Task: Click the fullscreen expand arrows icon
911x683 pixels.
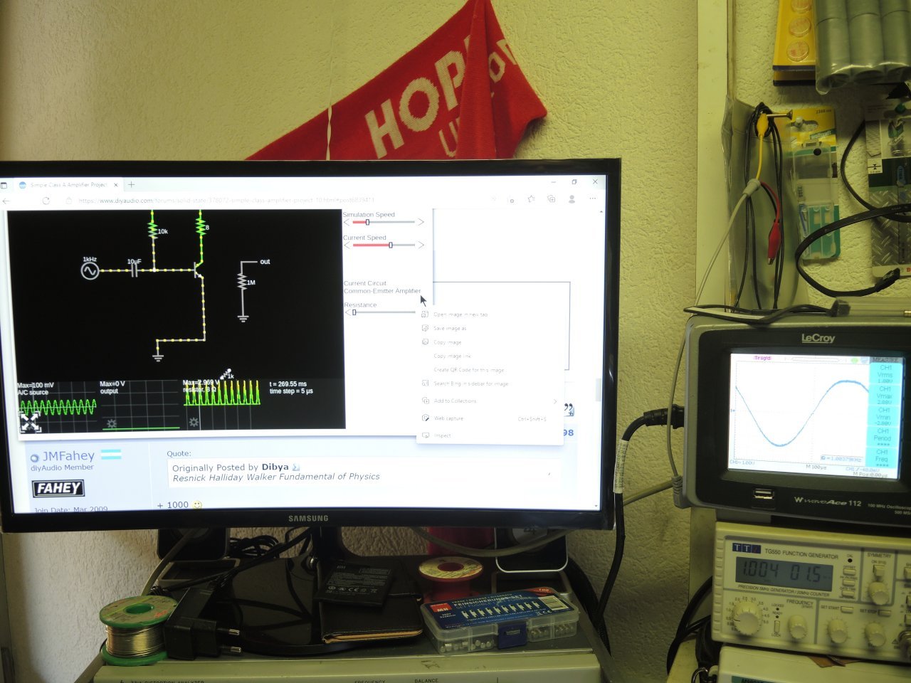Action: click(x=29, y=422)
